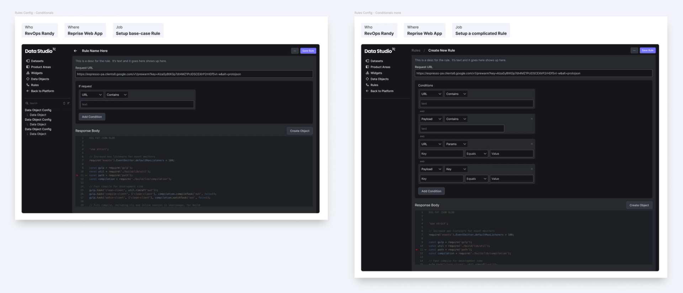Click Request URL field in Rule Name Here screen

click(194, 74)
